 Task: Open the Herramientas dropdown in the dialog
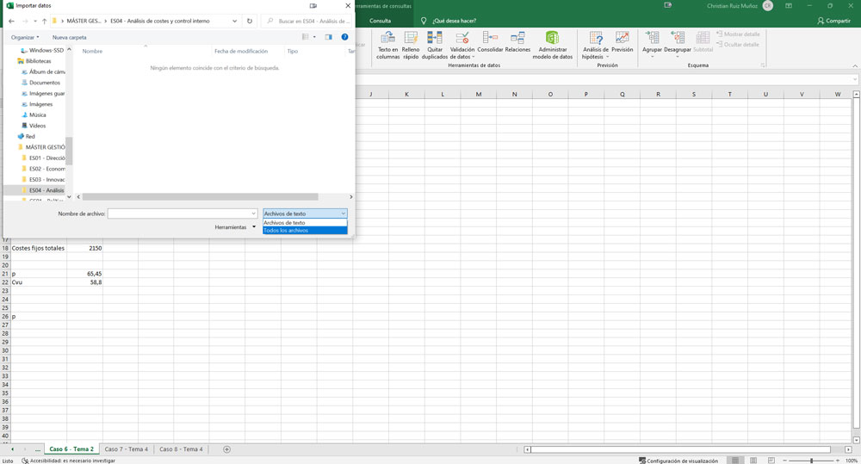pyautogui.click(x=235, y=227)
